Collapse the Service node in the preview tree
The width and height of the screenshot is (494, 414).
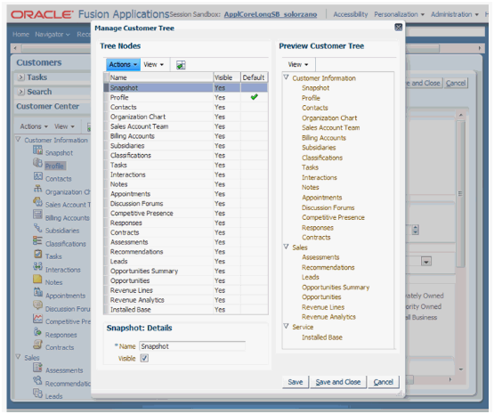tap(286, 326)
